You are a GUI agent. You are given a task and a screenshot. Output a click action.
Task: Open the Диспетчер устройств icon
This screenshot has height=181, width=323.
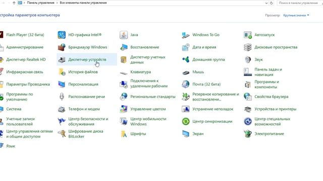[62, 59]
